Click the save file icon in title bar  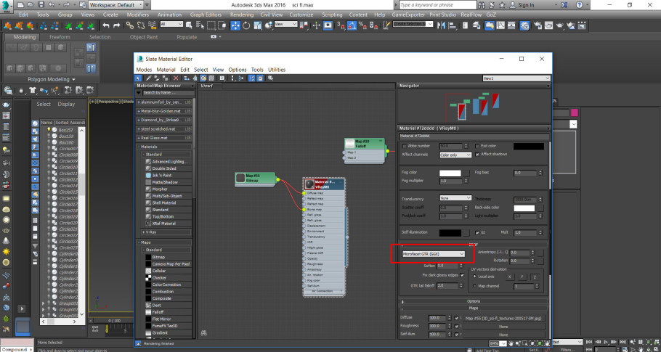[41, 5]
